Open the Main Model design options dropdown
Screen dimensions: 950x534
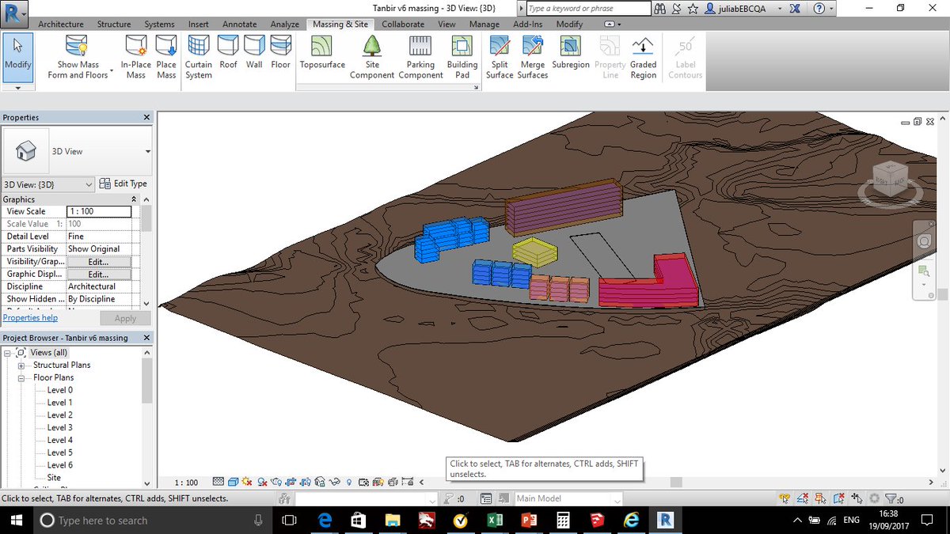click(x=568, y=498)
